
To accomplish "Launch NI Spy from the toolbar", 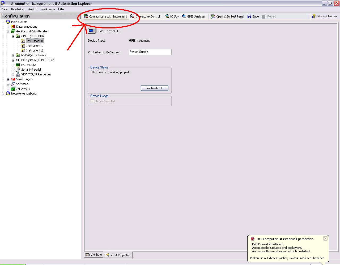I will tap(172, 16).
